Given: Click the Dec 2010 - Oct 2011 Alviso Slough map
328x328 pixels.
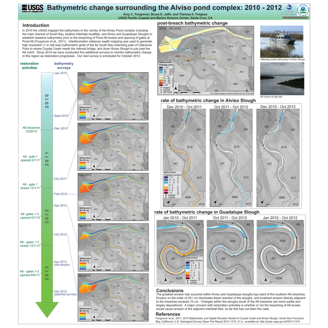Looking at the screenshot, I should pyautogui.click(x=184, y=158).
